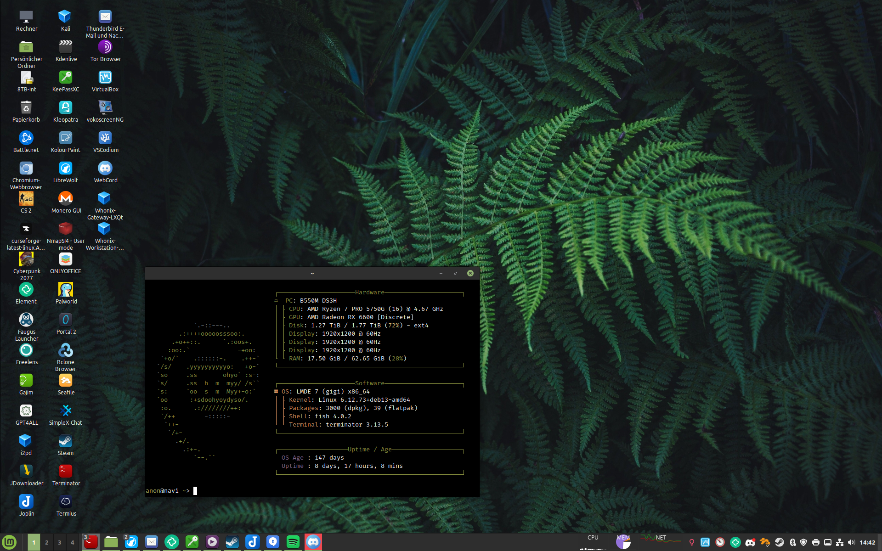Open the Steam taskbar launcher
The width and height of the screenshot is (882, 551).
tap(232, 542)
